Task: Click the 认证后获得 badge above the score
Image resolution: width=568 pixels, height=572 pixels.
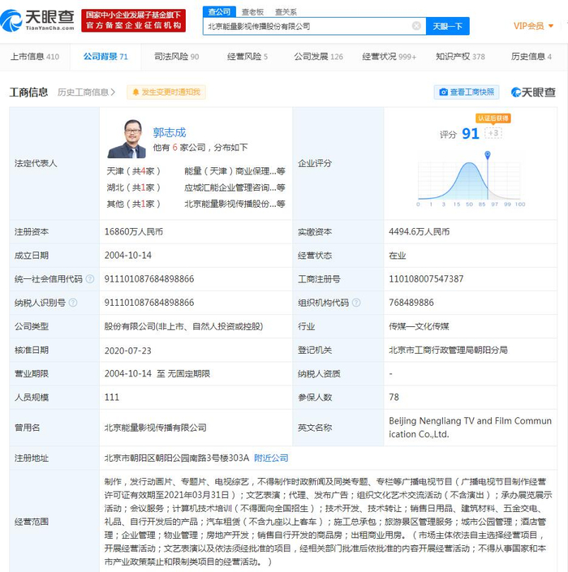Action: 493,118
